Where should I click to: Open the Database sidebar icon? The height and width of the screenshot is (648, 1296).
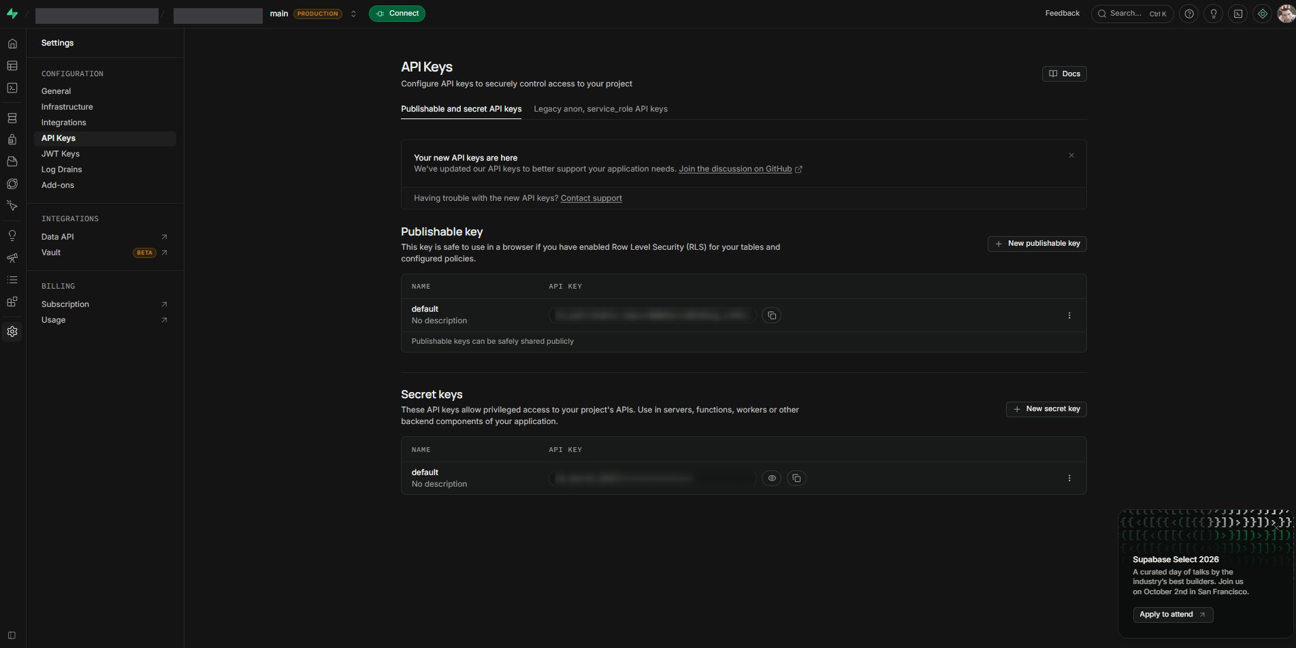[12, 118]
